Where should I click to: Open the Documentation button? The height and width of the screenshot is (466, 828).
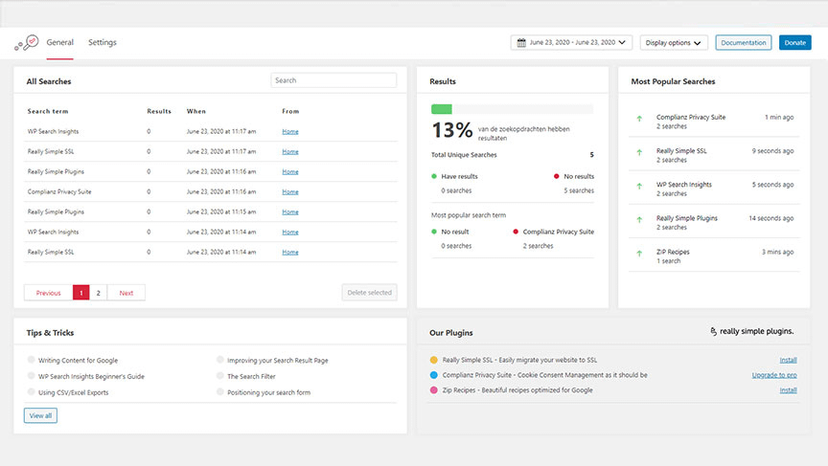coord(743,43)
